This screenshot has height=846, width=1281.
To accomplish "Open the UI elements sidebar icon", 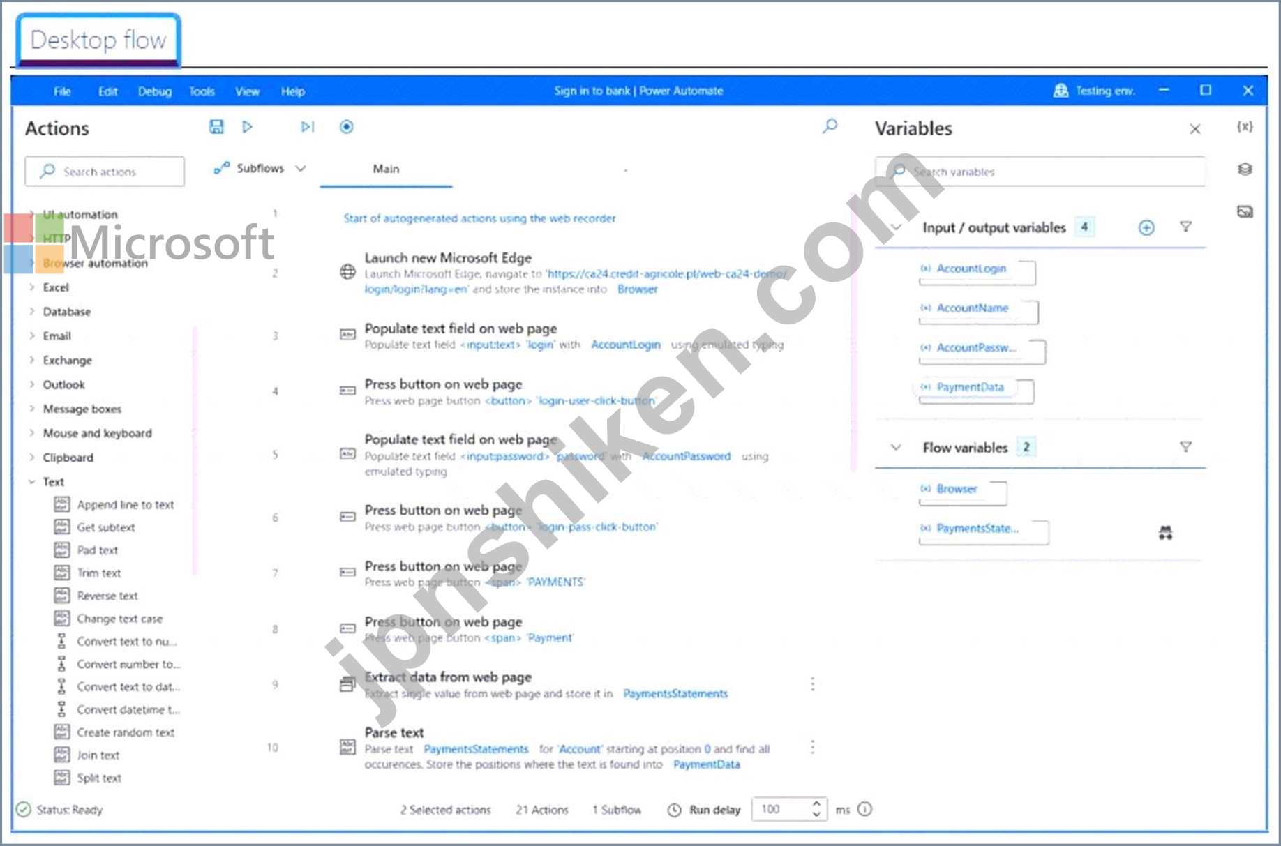I will [1245, 169].
